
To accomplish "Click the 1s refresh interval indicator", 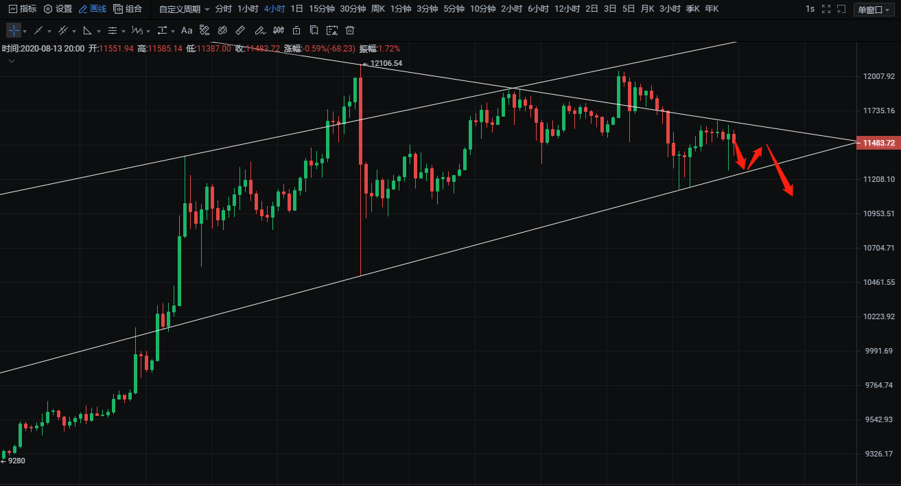I will (x=810, y=9).
